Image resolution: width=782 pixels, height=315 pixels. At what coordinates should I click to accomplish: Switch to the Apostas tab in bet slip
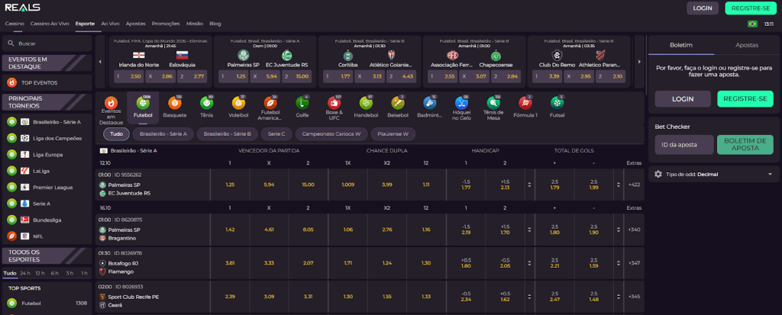747,45
